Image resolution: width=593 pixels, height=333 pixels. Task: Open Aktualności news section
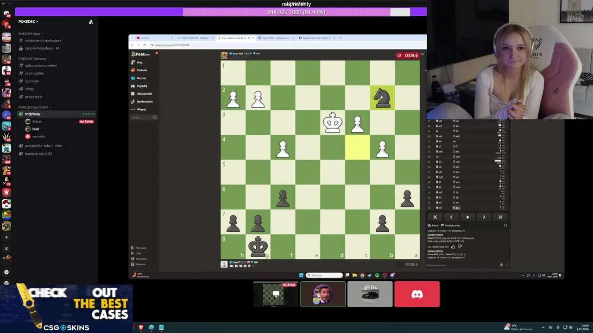coord(142,94)
